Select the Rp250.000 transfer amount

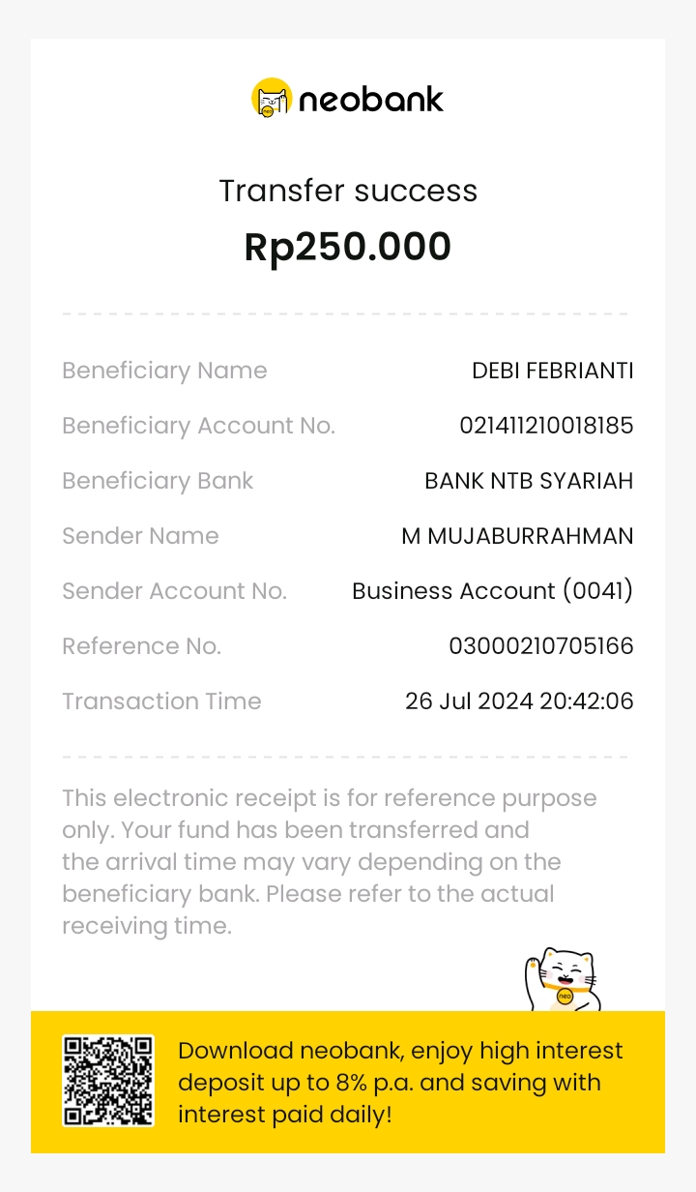click(348, 247)
